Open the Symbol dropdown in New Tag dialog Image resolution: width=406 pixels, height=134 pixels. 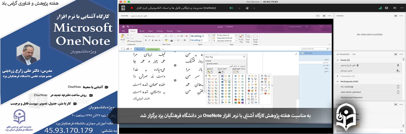pyautogui.click(x=210, y=71)
